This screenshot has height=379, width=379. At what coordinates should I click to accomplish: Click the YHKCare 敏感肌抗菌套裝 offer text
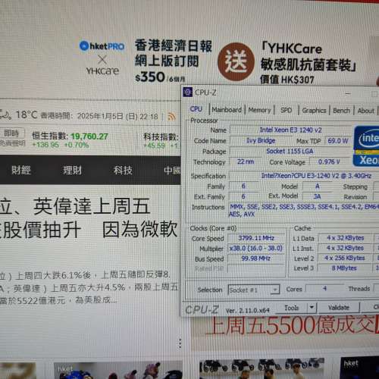coord(309,63)
